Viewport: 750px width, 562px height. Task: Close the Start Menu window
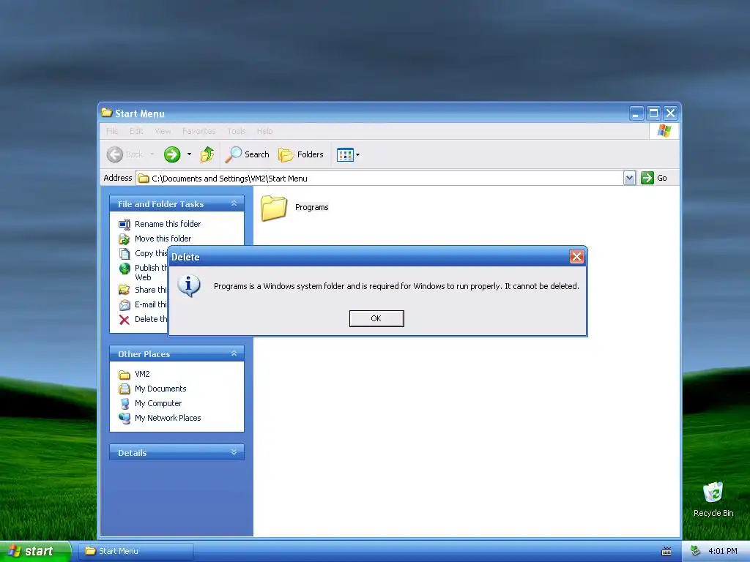coord(671,113)
